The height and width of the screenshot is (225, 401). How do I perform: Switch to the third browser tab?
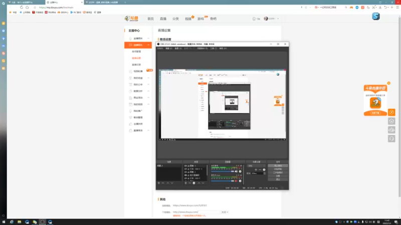coord(103,2)
